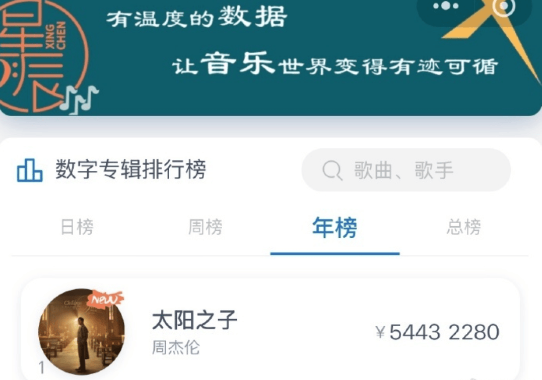Image resolution: width=542 pixels, height=380 pixels.
Task: Open artist 周杰伦 link
Action: tap(176, 348)
